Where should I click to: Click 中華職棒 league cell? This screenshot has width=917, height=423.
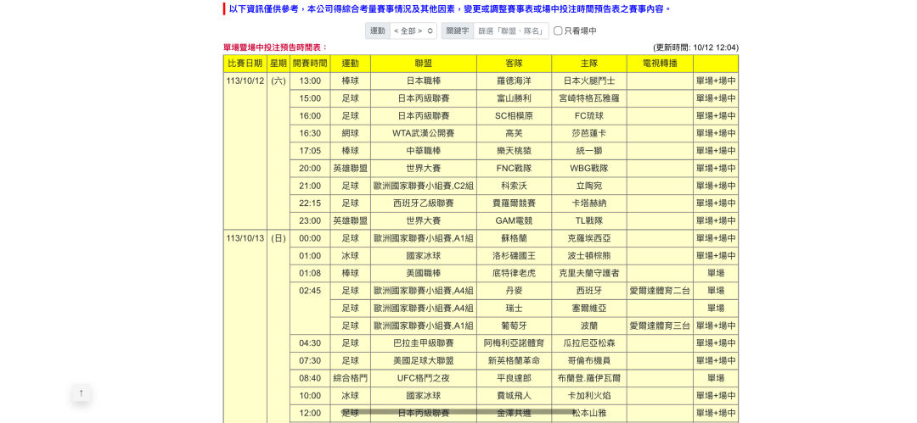pyautogui.click(x=424, y=151)
